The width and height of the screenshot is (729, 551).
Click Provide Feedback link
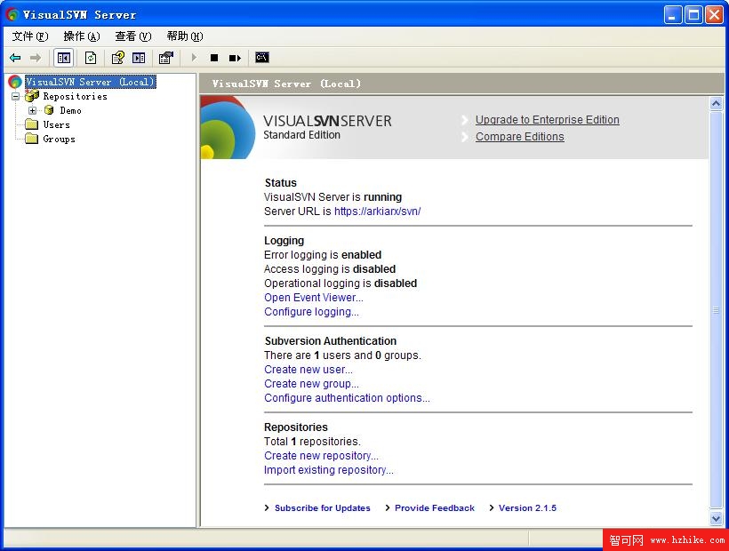435,508
